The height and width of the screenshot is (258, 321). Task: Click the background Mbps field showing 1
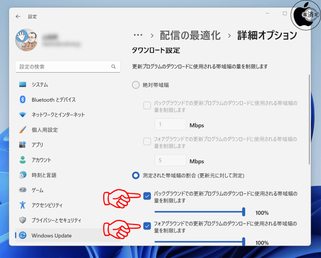coord(171,124)
